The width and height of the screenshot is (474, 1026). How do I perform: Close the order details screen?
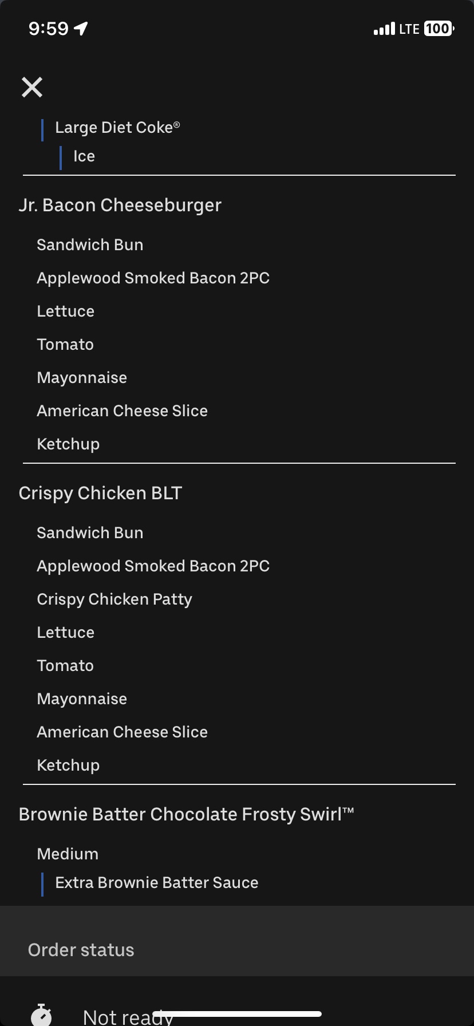[x=32, y=88]
